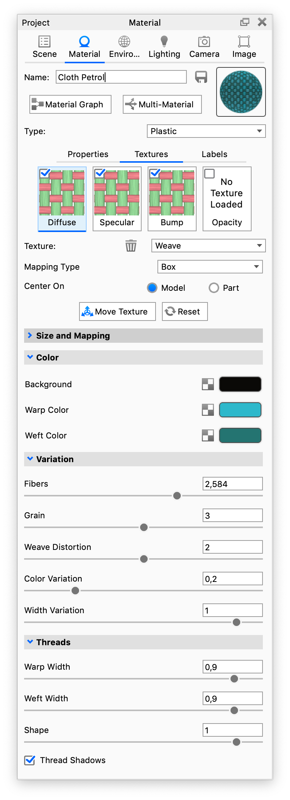Screen dimensions: 290x800
Task: Delete texture with the trash icon
Action: pyautogui.click(x=131, y=246)
